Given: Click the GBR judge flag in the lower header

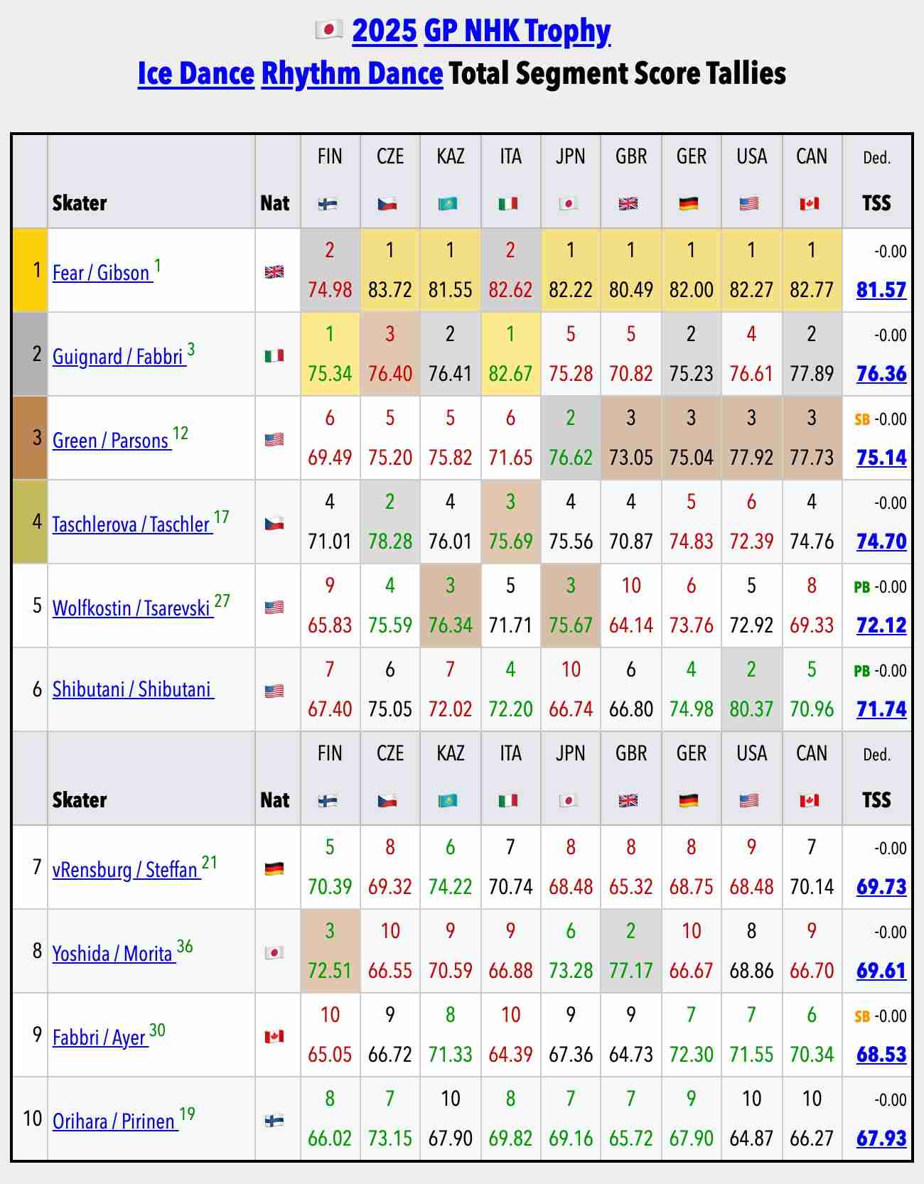Looking at the screenshot, I should point(628,801).
